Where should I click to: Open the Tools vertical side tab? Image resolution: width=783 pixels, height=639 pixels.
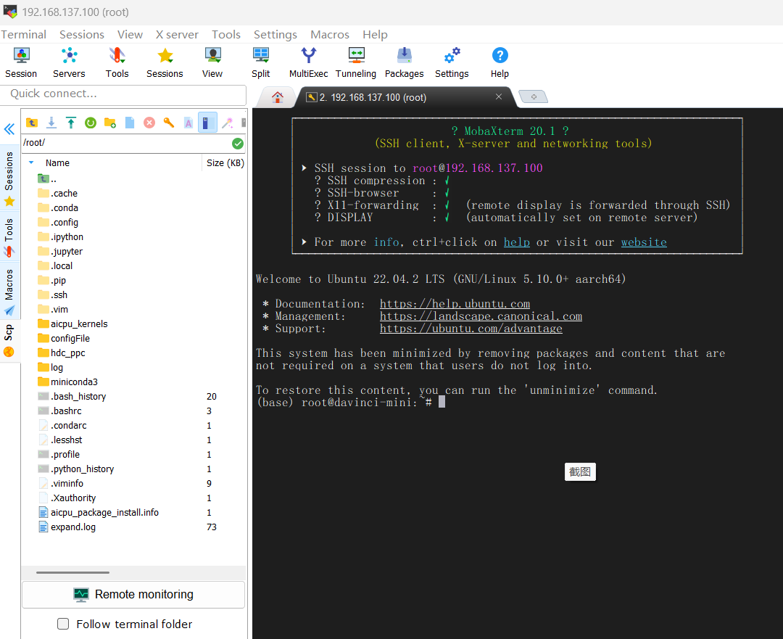[x=9, y=237]
